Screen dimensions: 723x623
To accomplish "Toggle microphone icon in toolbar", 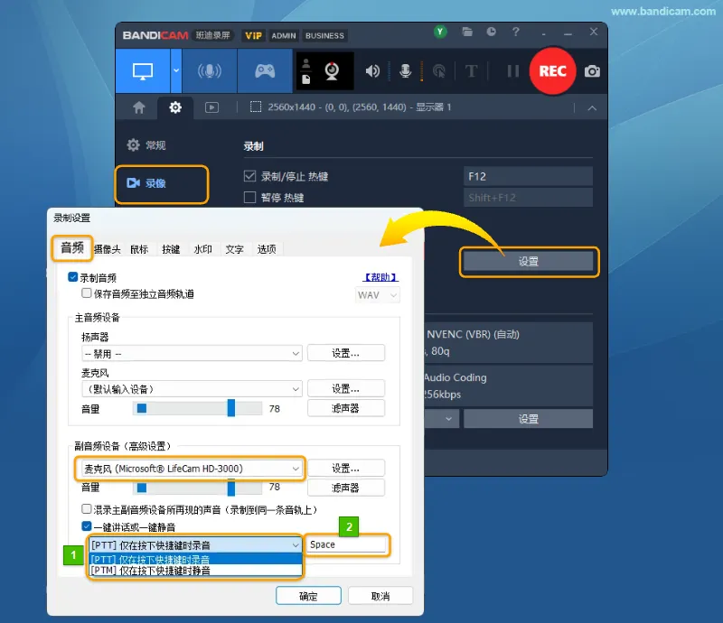I will click(x=405, y=71).
